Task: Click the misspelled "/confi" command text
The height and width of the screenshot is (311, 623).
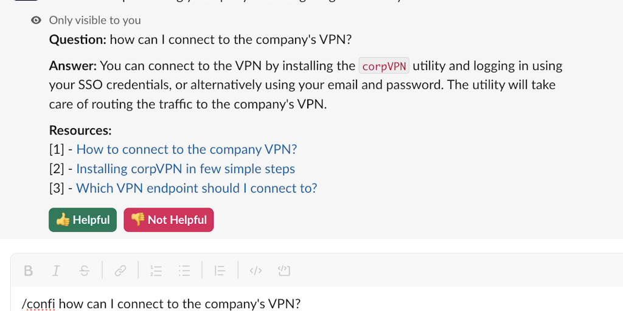Action: click(x=38, y=304)
